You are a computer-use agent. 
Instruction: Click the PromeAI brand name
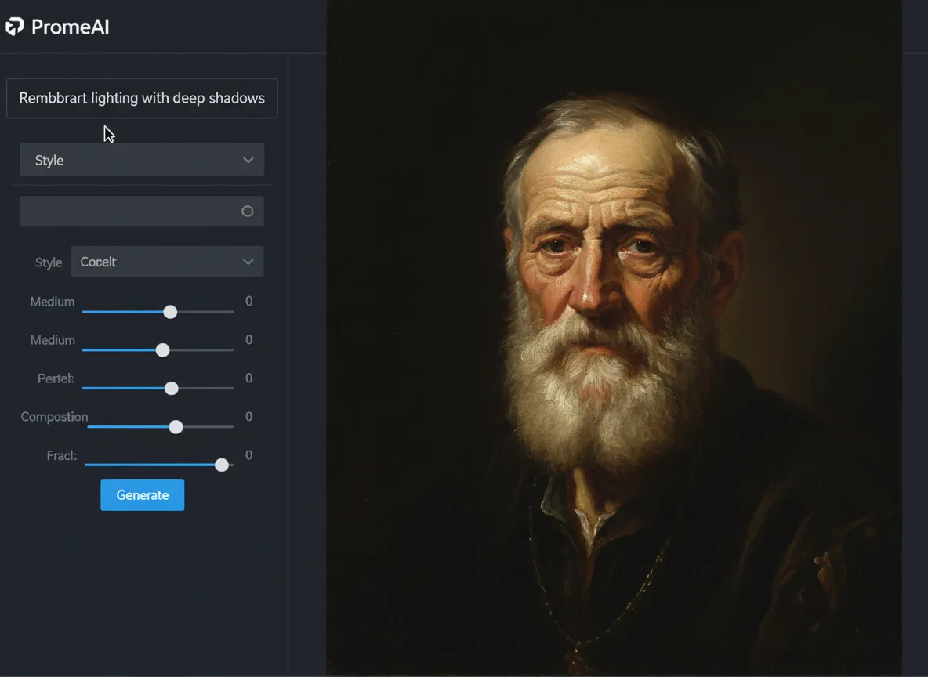(x=70, y=27)
